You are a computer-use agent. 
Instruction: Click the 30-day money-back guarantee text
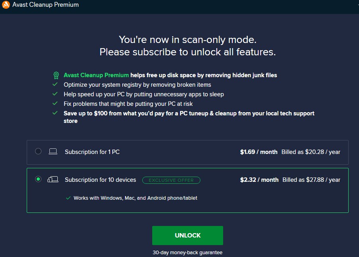pyautogui.click(x=187, y=253)
